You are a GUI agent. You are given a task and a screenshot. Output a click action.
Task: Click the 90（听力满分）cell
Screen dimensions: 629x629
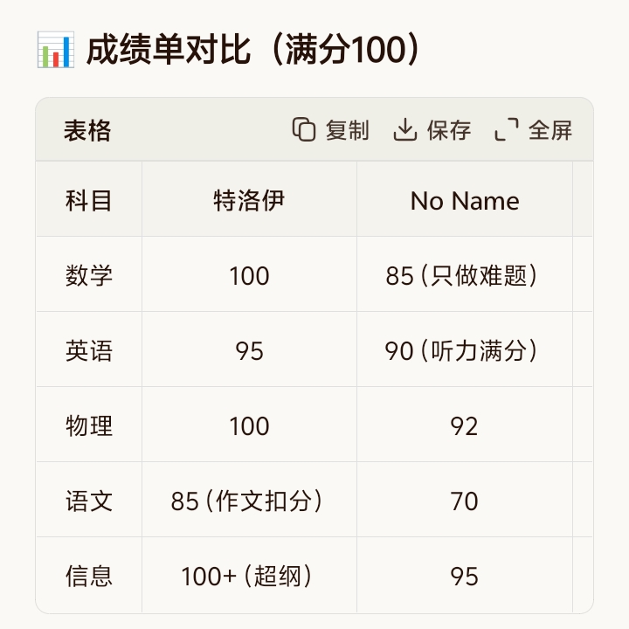click(463, 351)
